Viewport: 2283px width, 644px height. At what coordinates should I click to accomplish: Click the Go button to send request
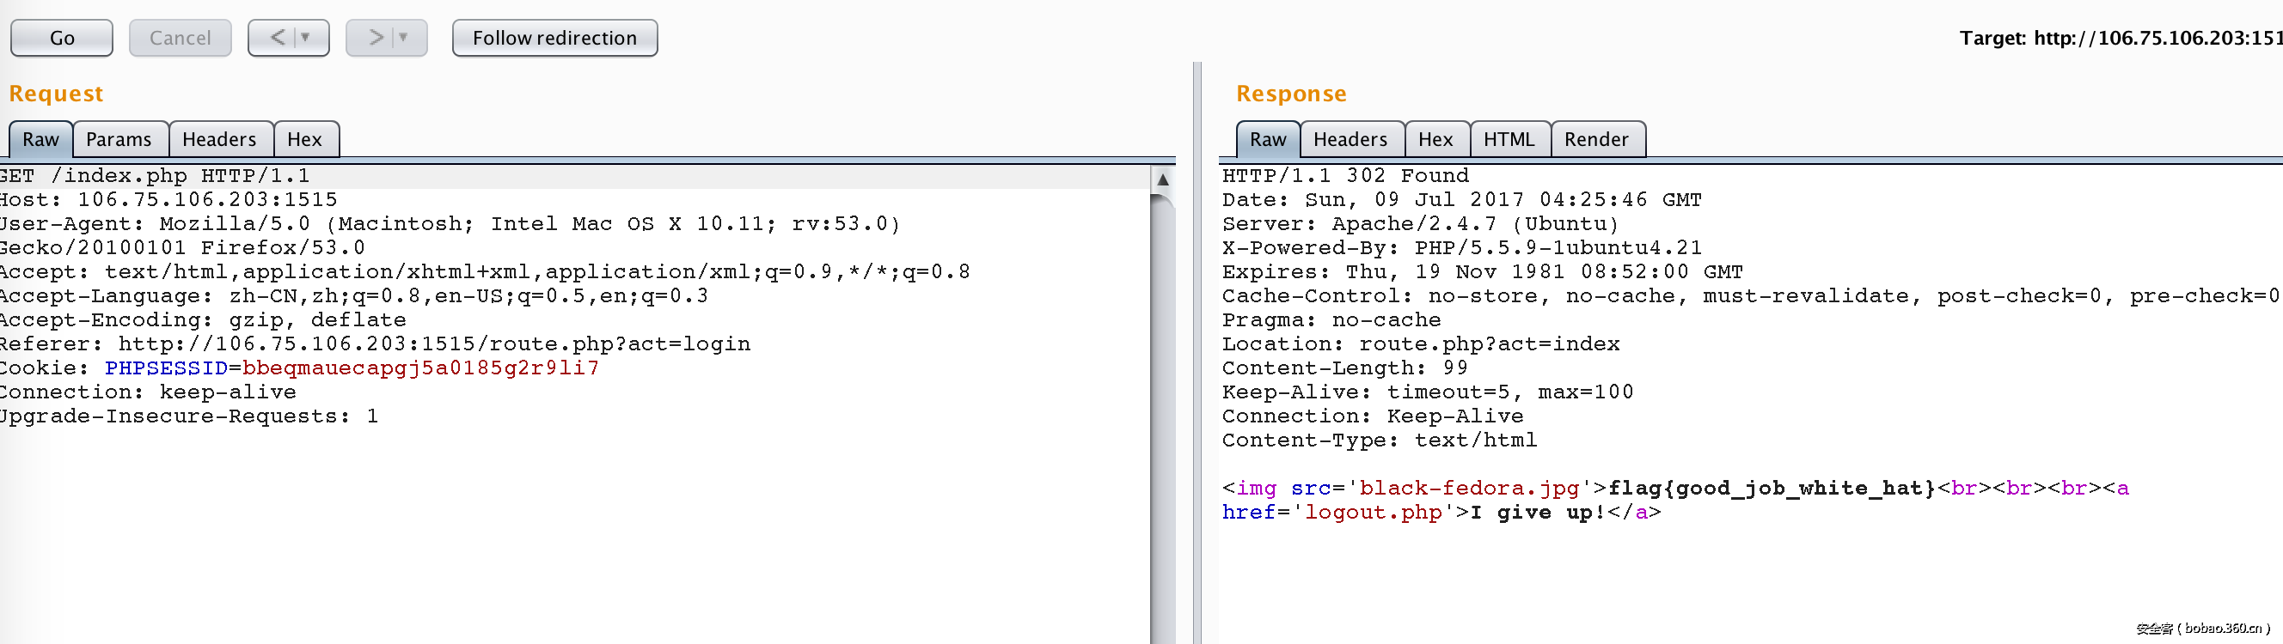click(x=62, y=38)
